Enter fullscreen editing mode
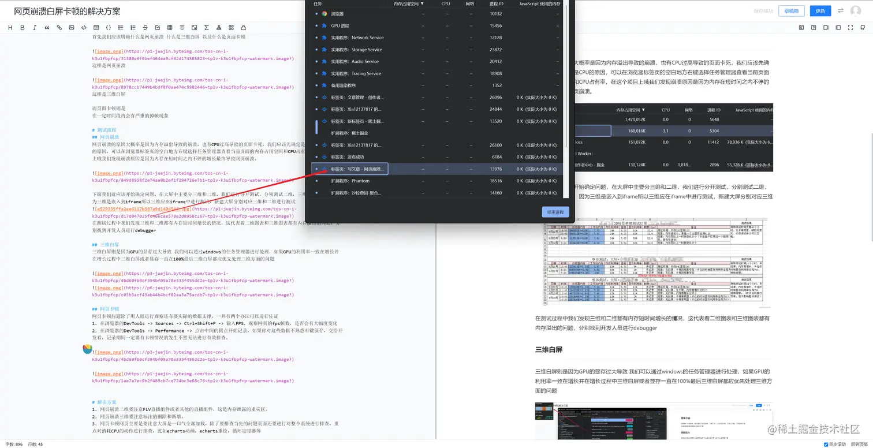Viewport: 873px width, 448px height. click(850, 27)
